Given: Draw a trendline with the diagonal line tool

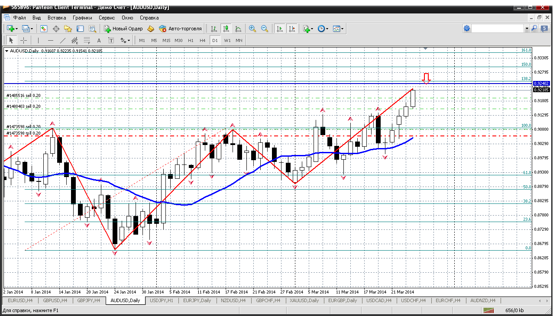Looking at the screenshot, I should coord(63,40).
